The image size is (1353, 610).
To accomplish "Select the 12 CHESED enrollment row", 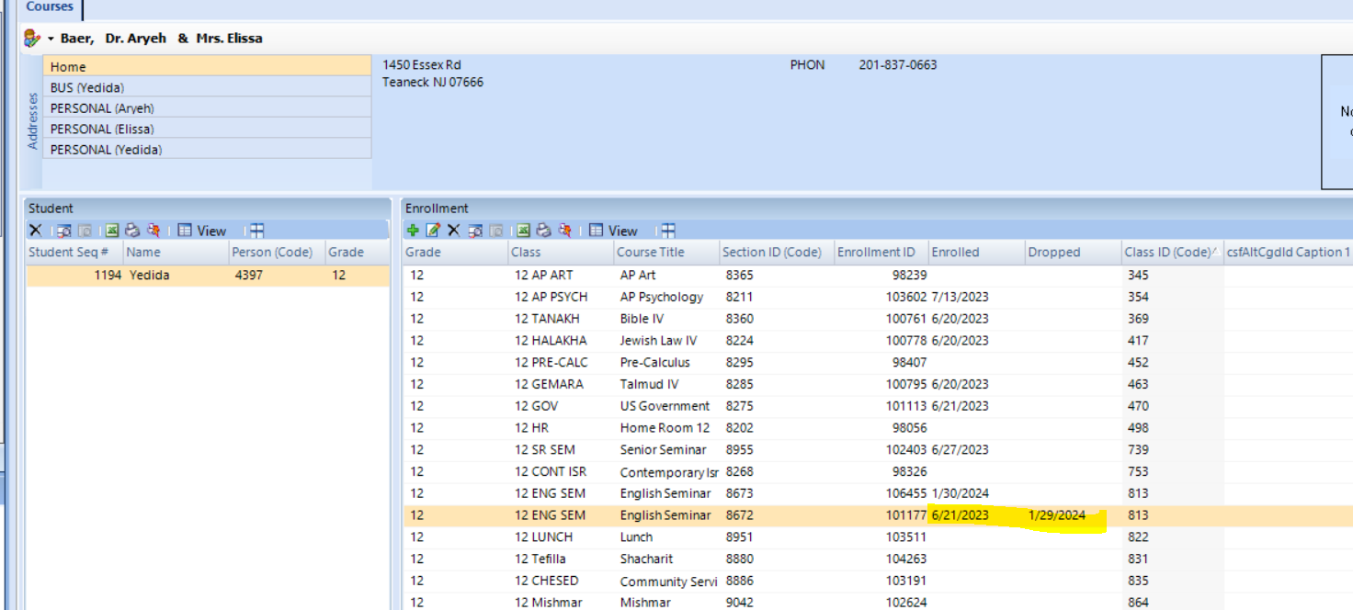I will [x=878, y=581].
